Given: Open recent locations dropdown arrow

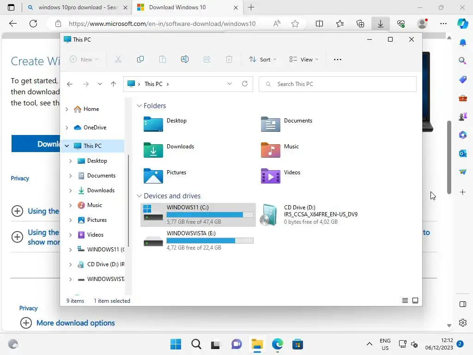Looking at the screenshot, I should click(100, 84).
